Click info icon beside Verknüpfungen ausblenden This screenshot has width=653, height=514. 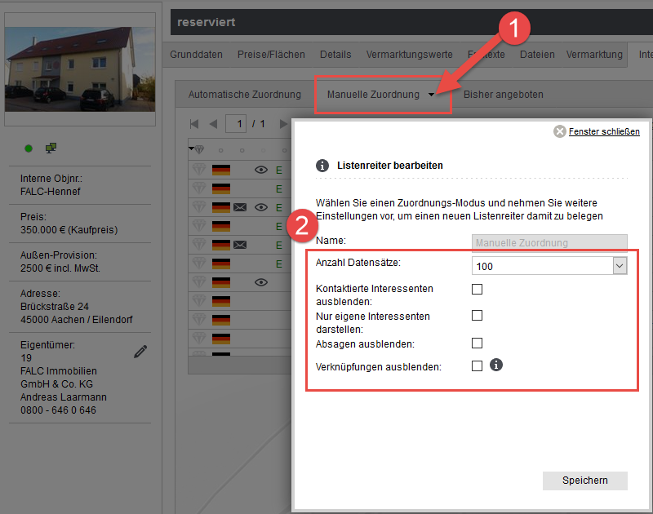(x=496, y=366)
